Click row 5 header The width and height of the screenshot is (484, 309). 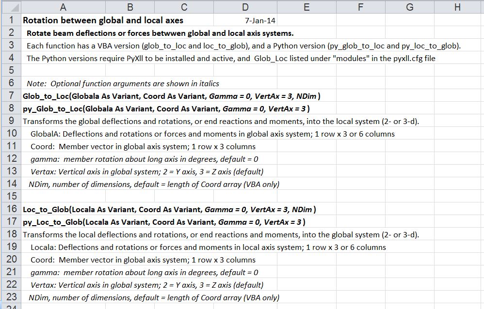[11, 71]
